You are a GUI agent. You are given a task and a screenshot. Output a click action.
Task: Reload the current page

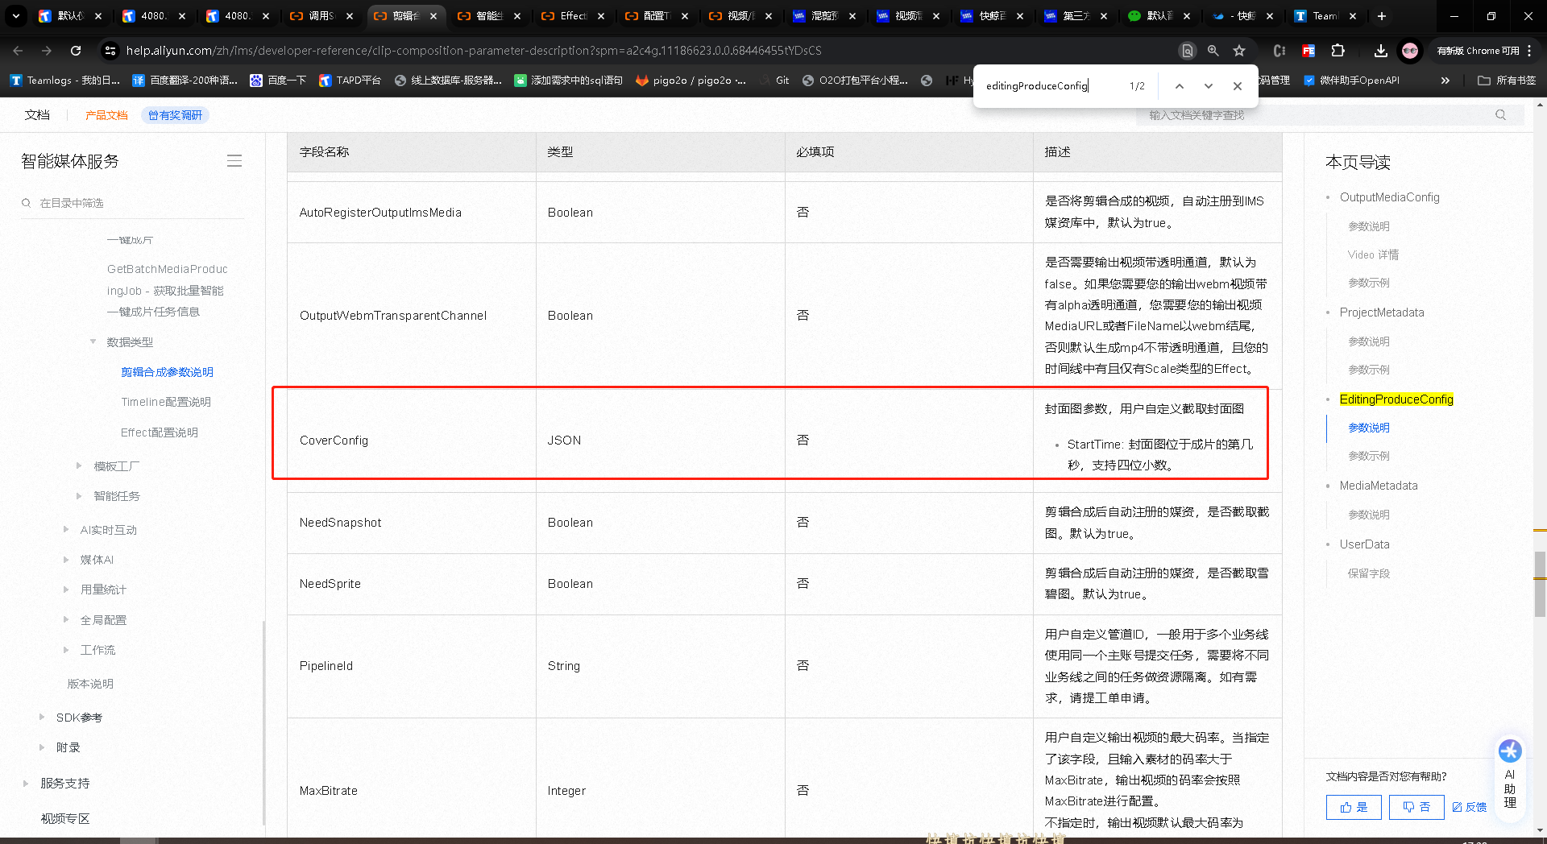pyautogui.click(x=76, y=50)
